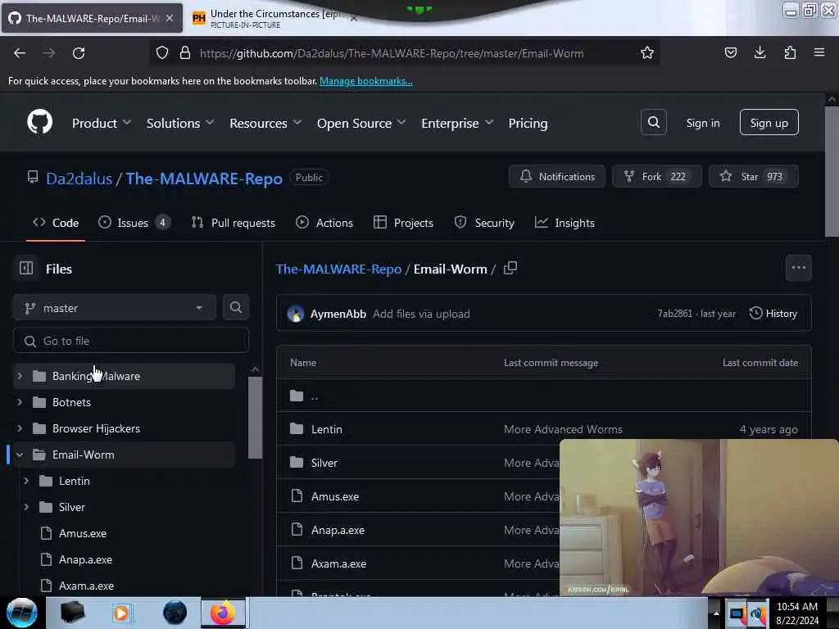Expand the Silver subfolder chevron in tree
Viewport: 839px width, 629px height.
tap(26, 507)
